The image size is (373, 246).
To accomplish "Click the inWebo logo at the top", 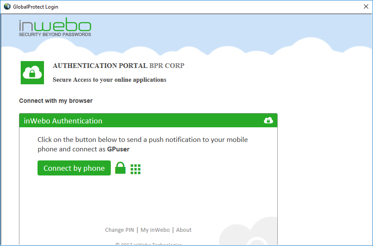I will click(55, 28).
